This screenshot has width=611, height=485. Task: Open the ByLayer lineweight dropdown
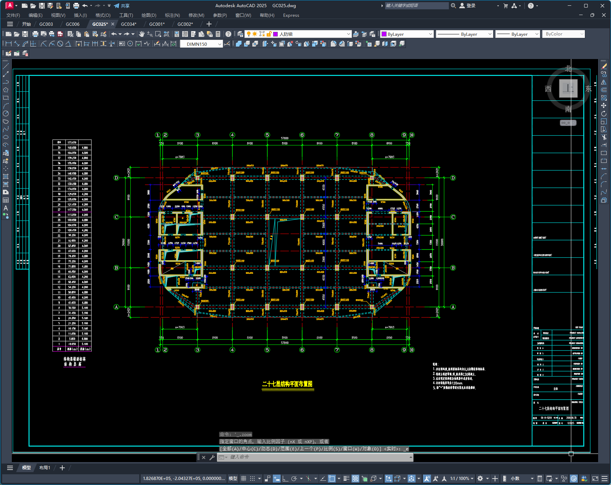[x=518, y=34]
